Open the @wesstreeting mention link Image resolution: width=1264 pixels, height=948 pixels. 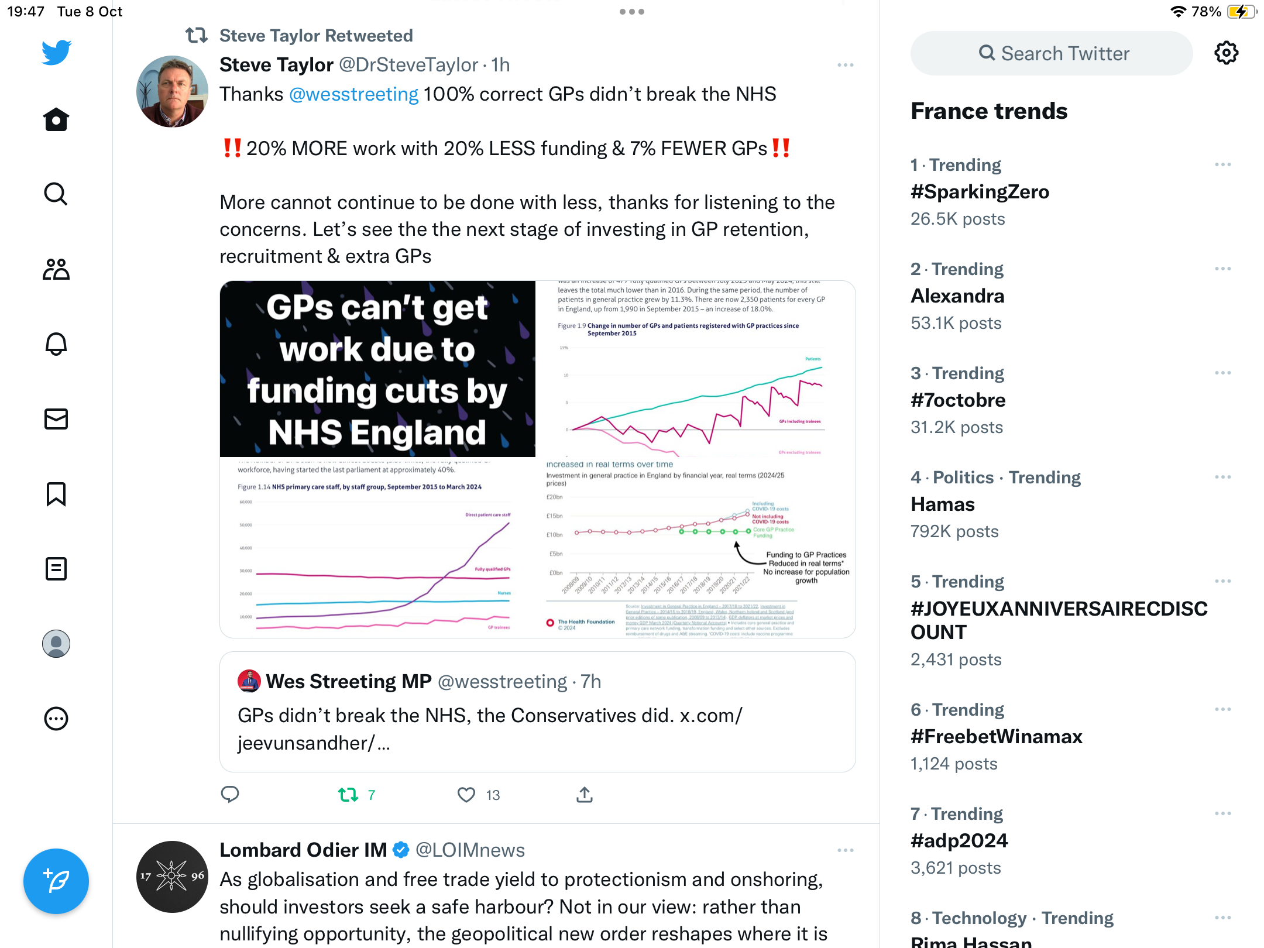(x=353, y=94)
